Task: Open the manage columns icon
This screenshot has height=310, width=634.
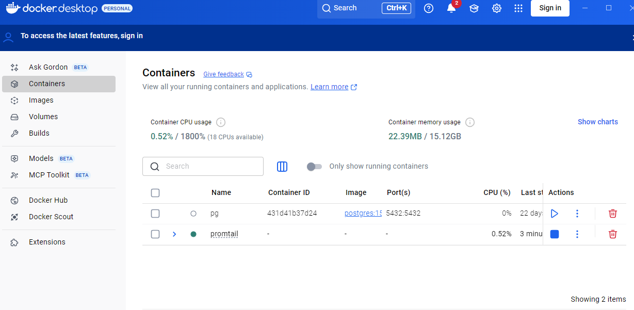Action: tap(282, 167)
